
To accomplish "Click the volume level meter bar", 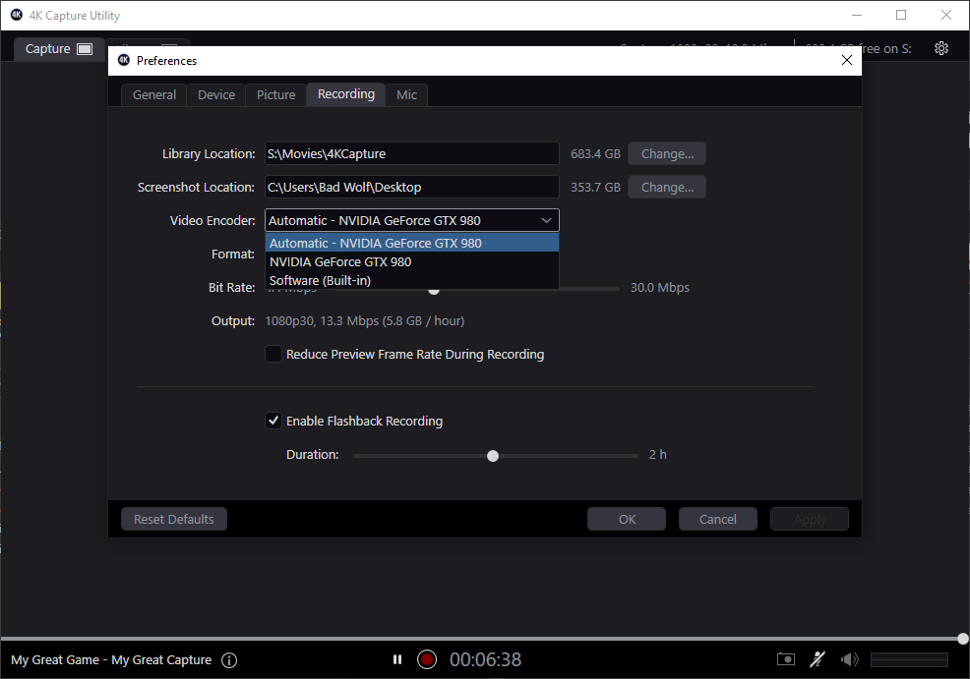I will [909, 660].
